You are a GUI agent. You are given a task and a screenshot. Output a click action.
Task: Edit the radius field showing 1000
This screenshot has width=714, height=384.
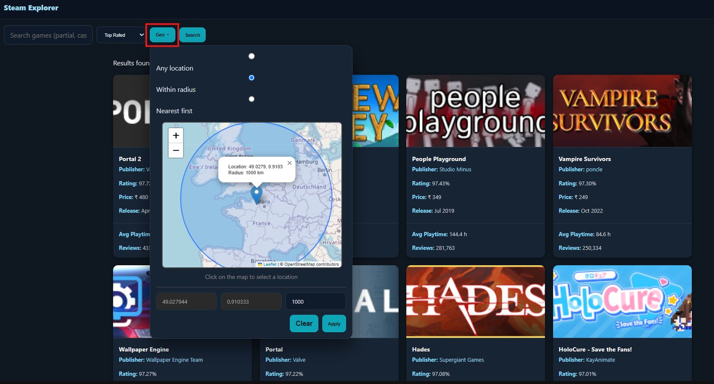[x=315, y=301]
